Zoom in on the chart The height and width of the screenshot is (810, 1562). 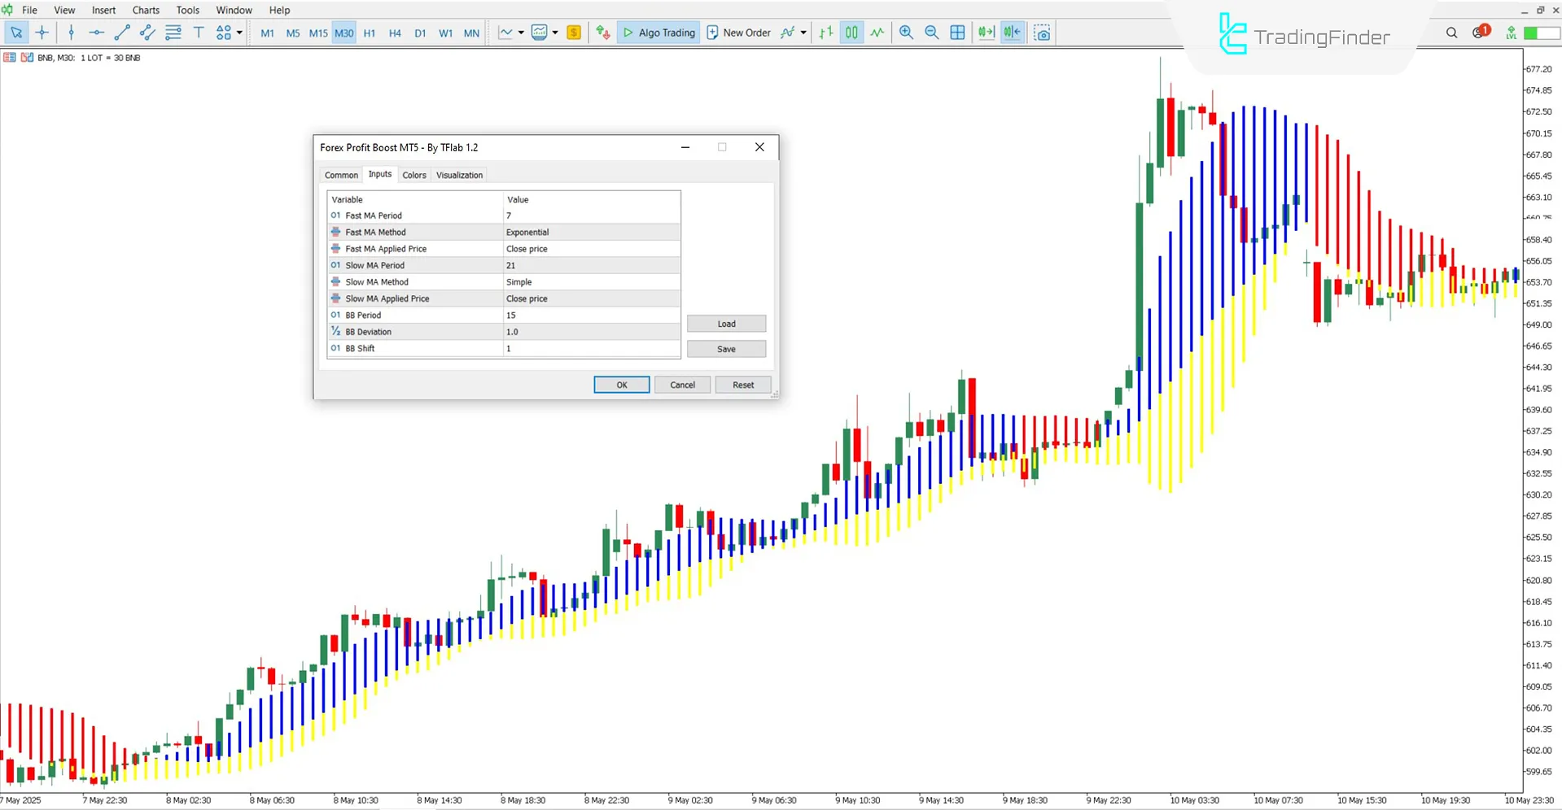click(x=906, y=33)
